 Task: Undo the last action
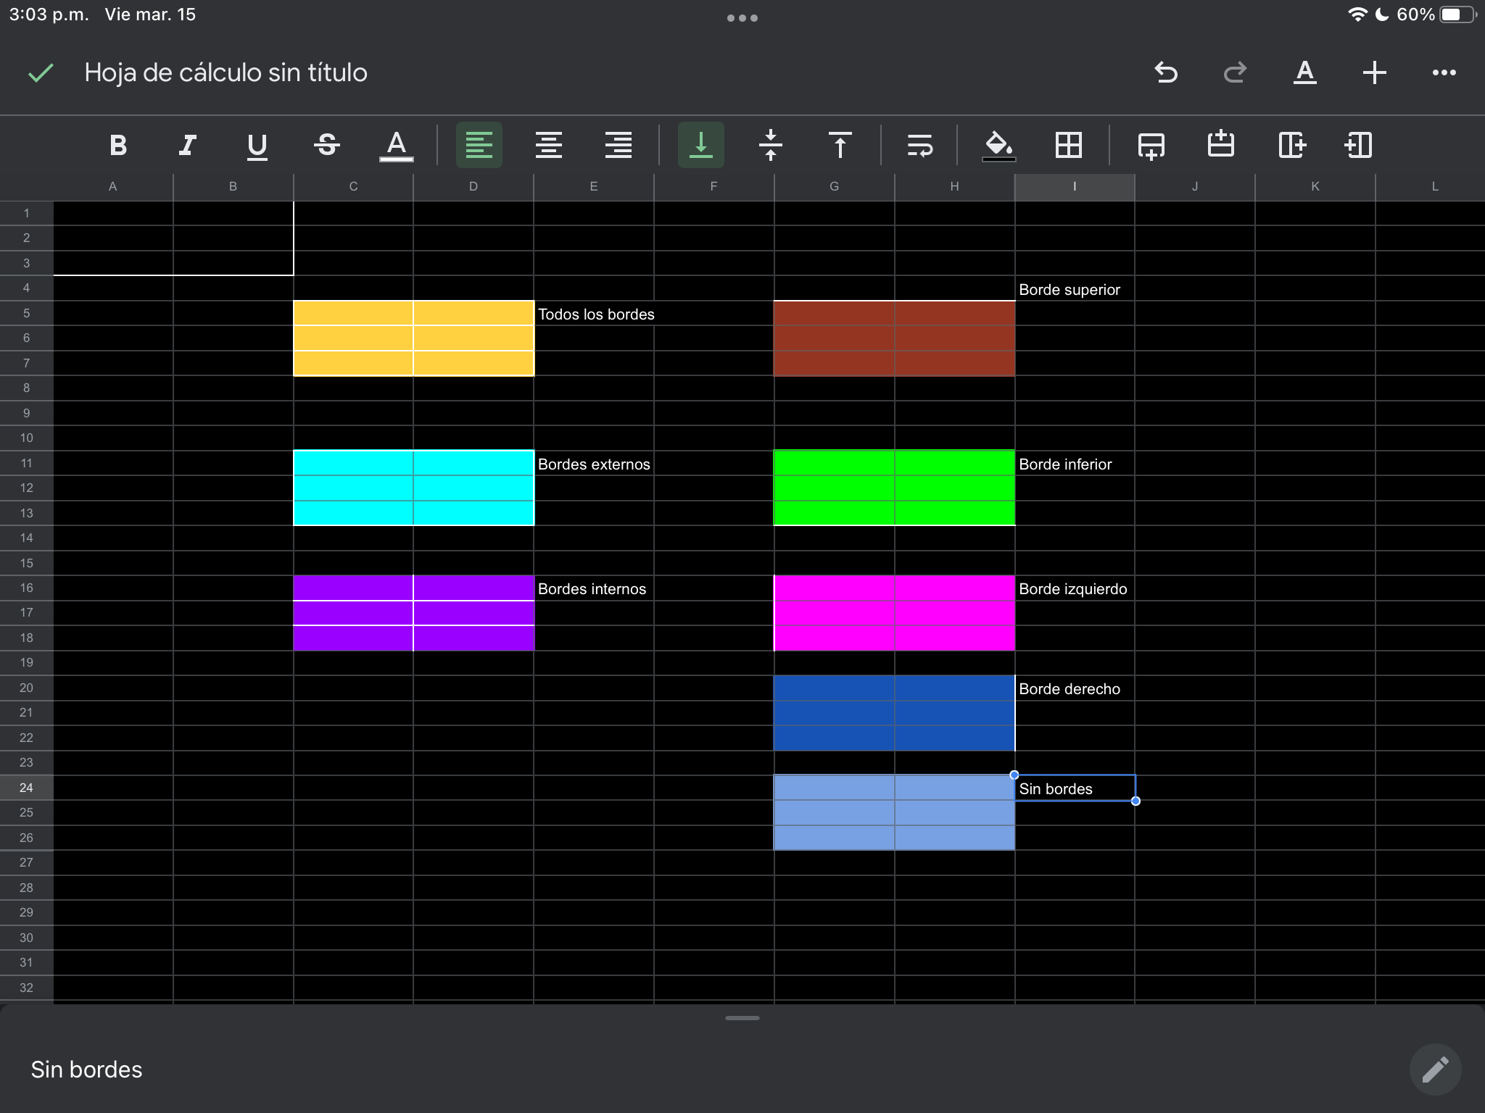point(1166,72)
